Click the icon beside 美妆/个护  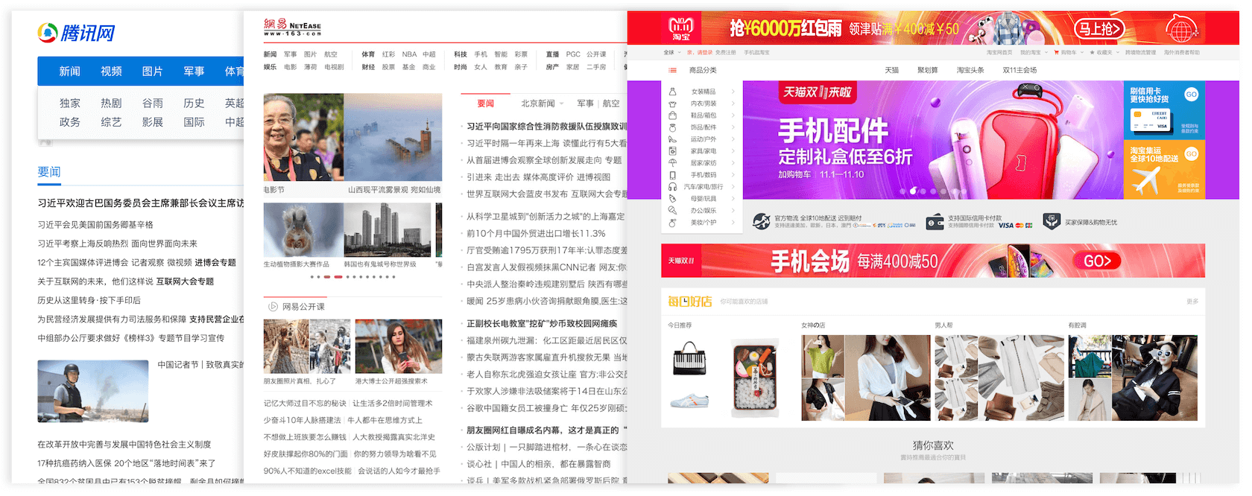coord(672,223)
